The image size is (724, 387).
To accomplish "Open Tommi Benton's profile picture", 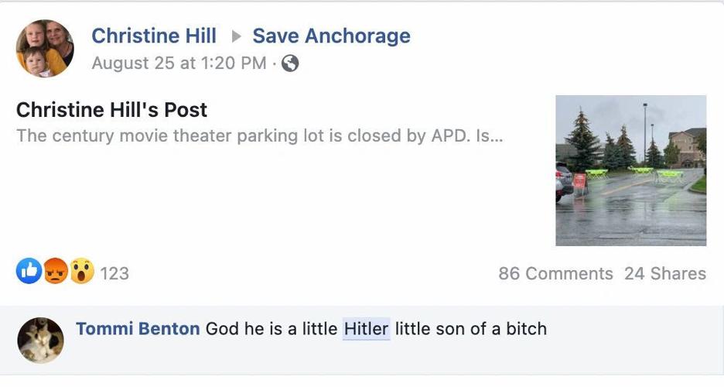I will coord(41,340).
